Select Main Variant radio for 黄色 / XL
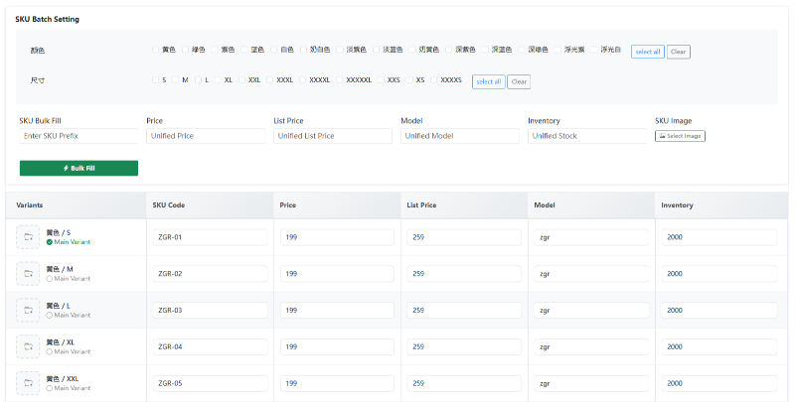This screenshot has width=795, height=402. [x=50, y=351]
